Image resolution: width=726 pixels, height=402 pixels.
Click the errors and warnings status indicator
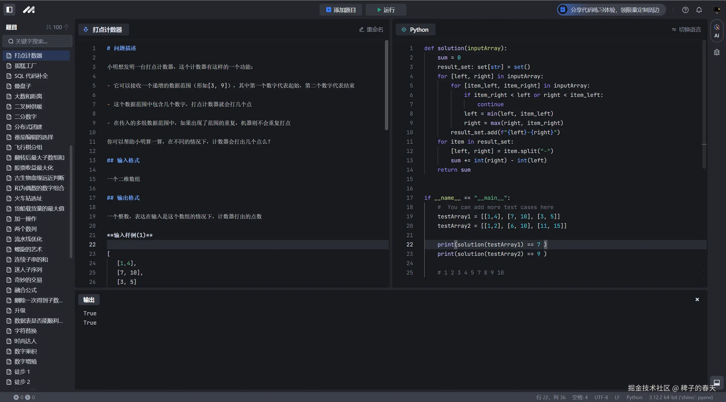(x=24, y=397)
